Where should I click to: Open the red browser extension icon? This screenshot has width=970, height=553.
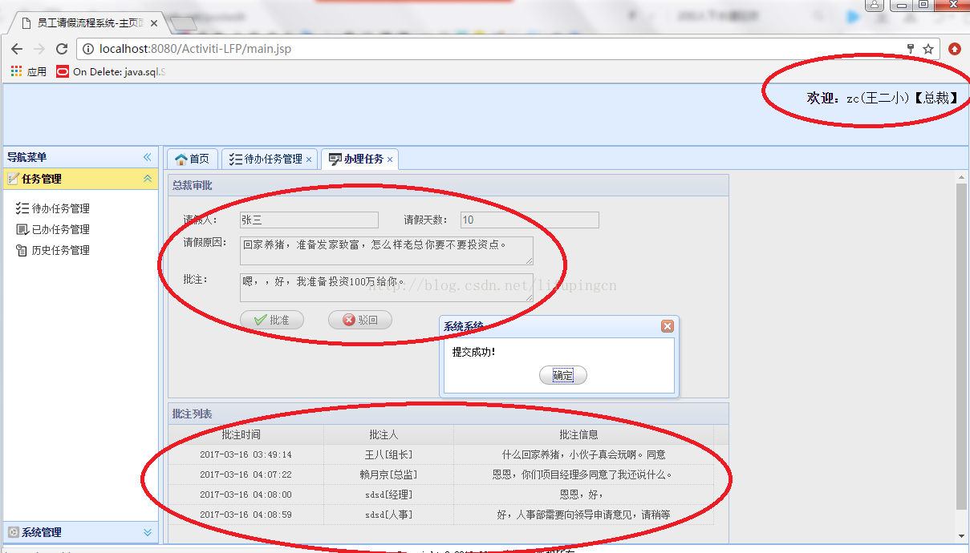click(955, 49)
